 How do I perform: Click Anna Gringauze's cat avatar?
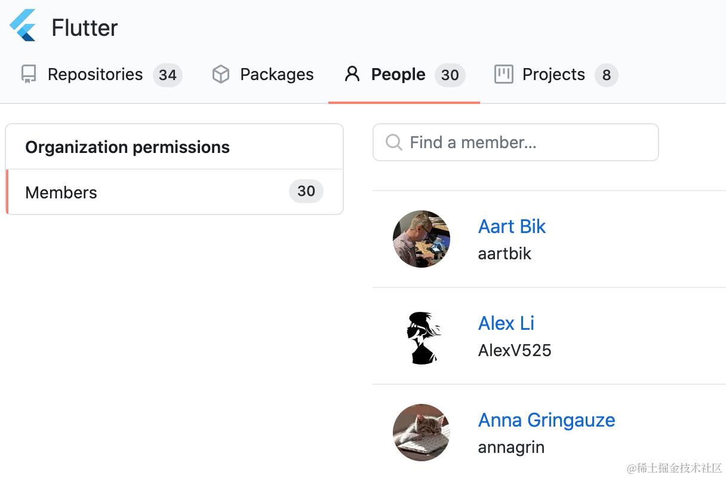422,433
